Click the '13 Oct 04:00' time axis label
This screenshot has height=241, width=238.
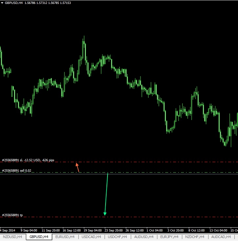(218, 231)
